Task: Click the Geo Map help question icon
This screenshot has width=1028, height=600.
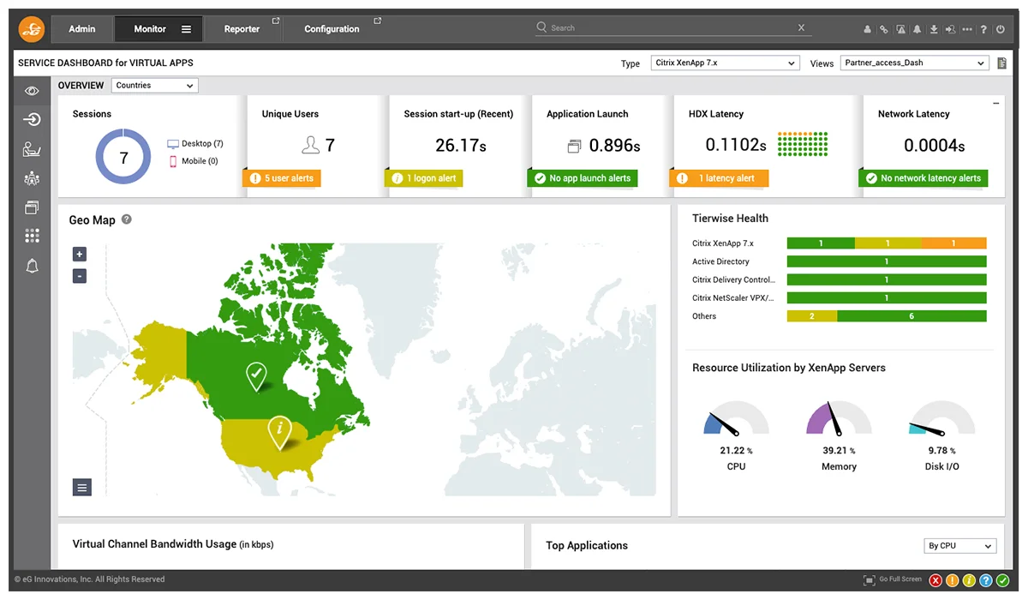Action: (127, 219)
